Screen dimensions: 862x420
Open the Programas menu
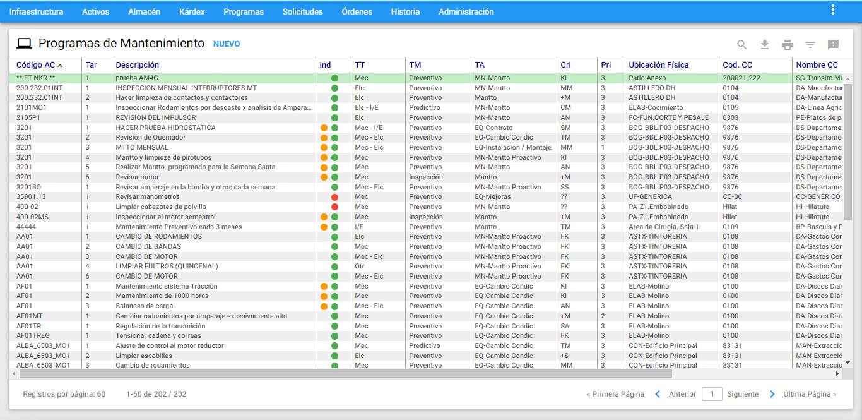pos(244,11)
